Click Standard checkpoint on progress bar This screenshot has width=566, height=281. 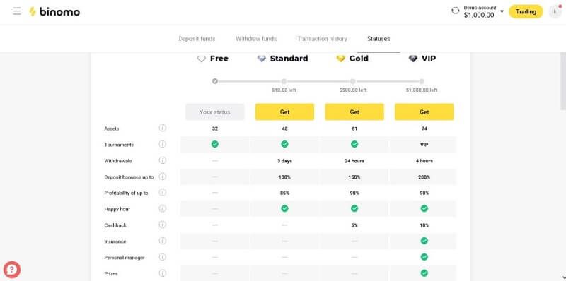coord(284,81)
